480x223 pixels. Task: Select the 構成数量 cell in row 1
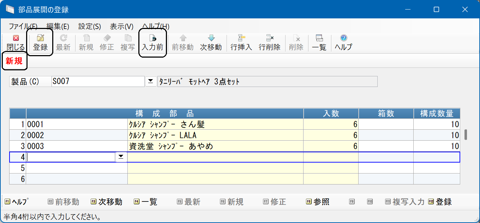click(x=437, y=124)
